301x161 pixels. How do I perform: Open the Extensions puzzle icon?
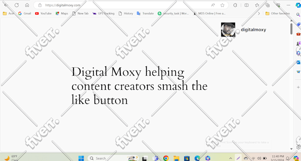click(x=235, y=5)
